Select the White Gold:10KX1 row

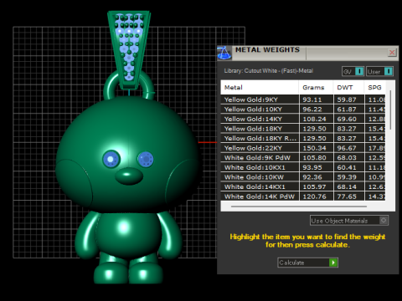point(303,167)
